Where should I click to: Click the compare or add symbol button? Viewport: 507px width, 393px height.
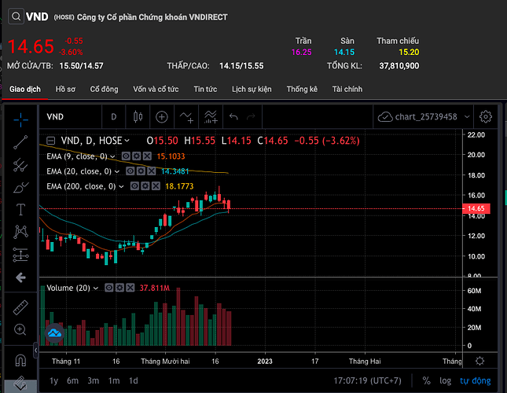pyautogui.click(x=162, y=116)
